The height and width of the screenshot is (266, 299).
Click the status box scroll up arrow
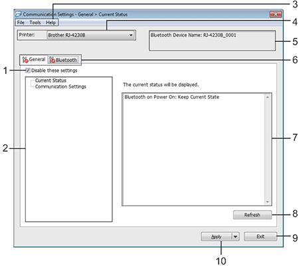[268, 97]
